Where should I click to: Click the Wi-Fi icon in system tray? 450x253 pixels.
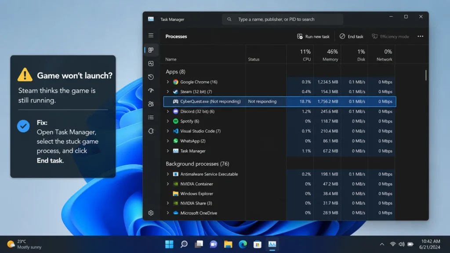(x=392, y=244)
